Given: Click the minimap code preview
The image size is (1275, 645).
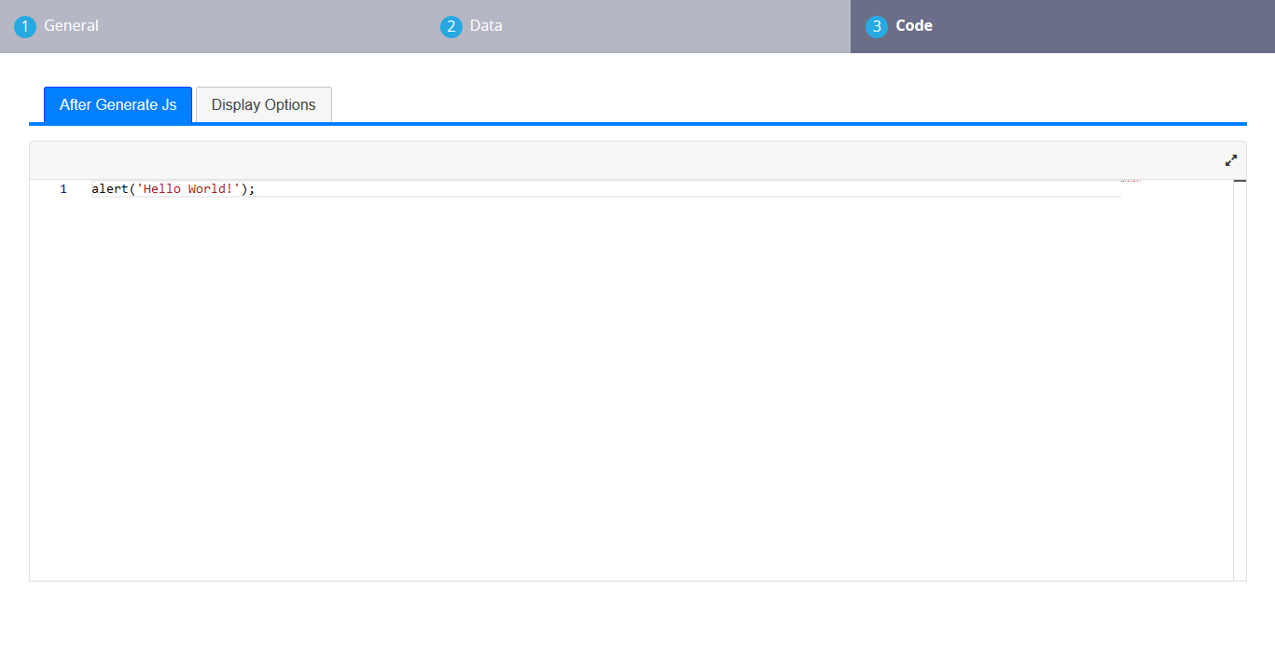Looking at the screenshot, I should point(1130,181).
